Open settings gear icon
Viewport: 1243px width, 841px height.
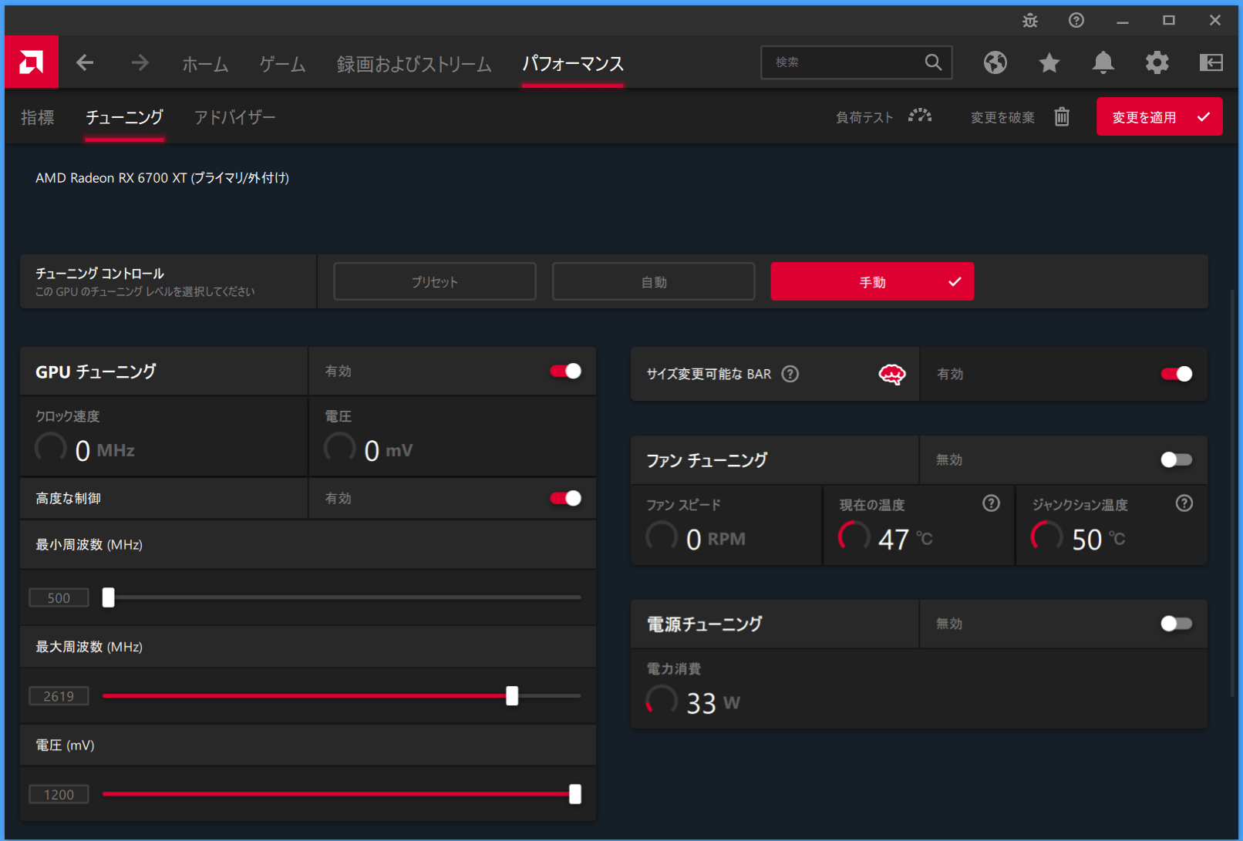click(x=1157, y=62)
